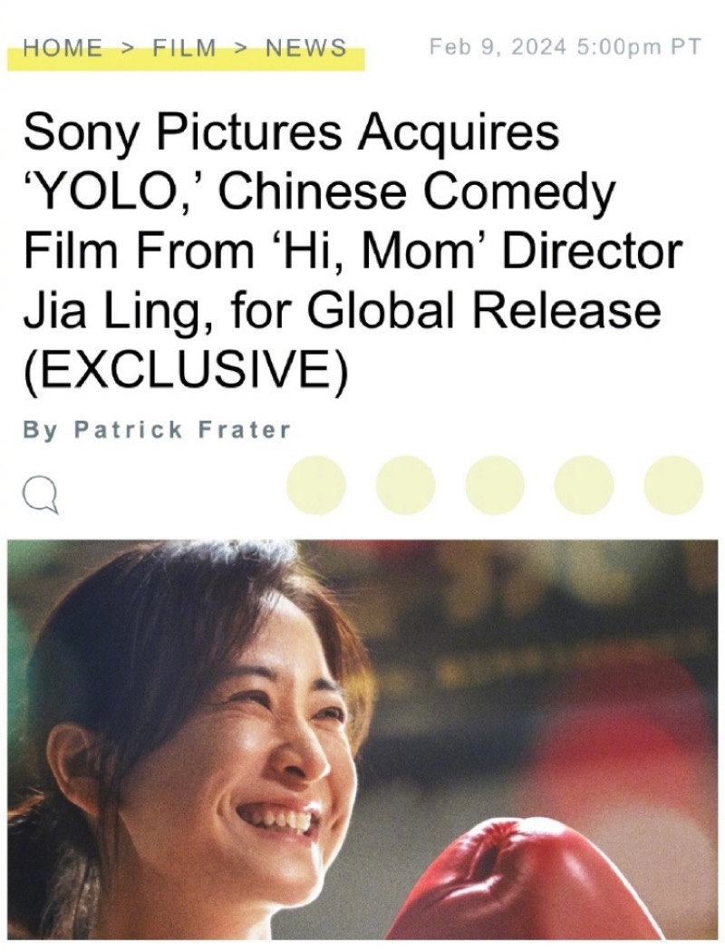Click the first pale yellow share circle
Screen dimensions: 725x952
coord(315,484)
